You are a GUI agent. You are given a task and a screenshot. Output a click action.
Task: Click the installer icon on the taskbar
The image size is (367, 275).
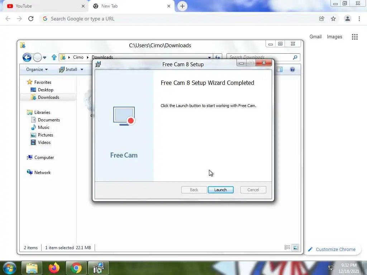(99, 268)
